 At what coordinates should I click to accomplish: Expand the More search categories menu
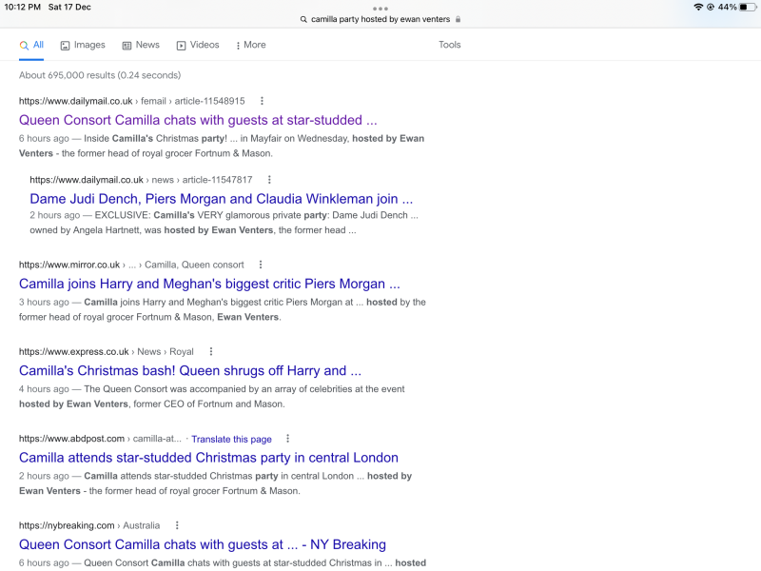tap(251, 45)
